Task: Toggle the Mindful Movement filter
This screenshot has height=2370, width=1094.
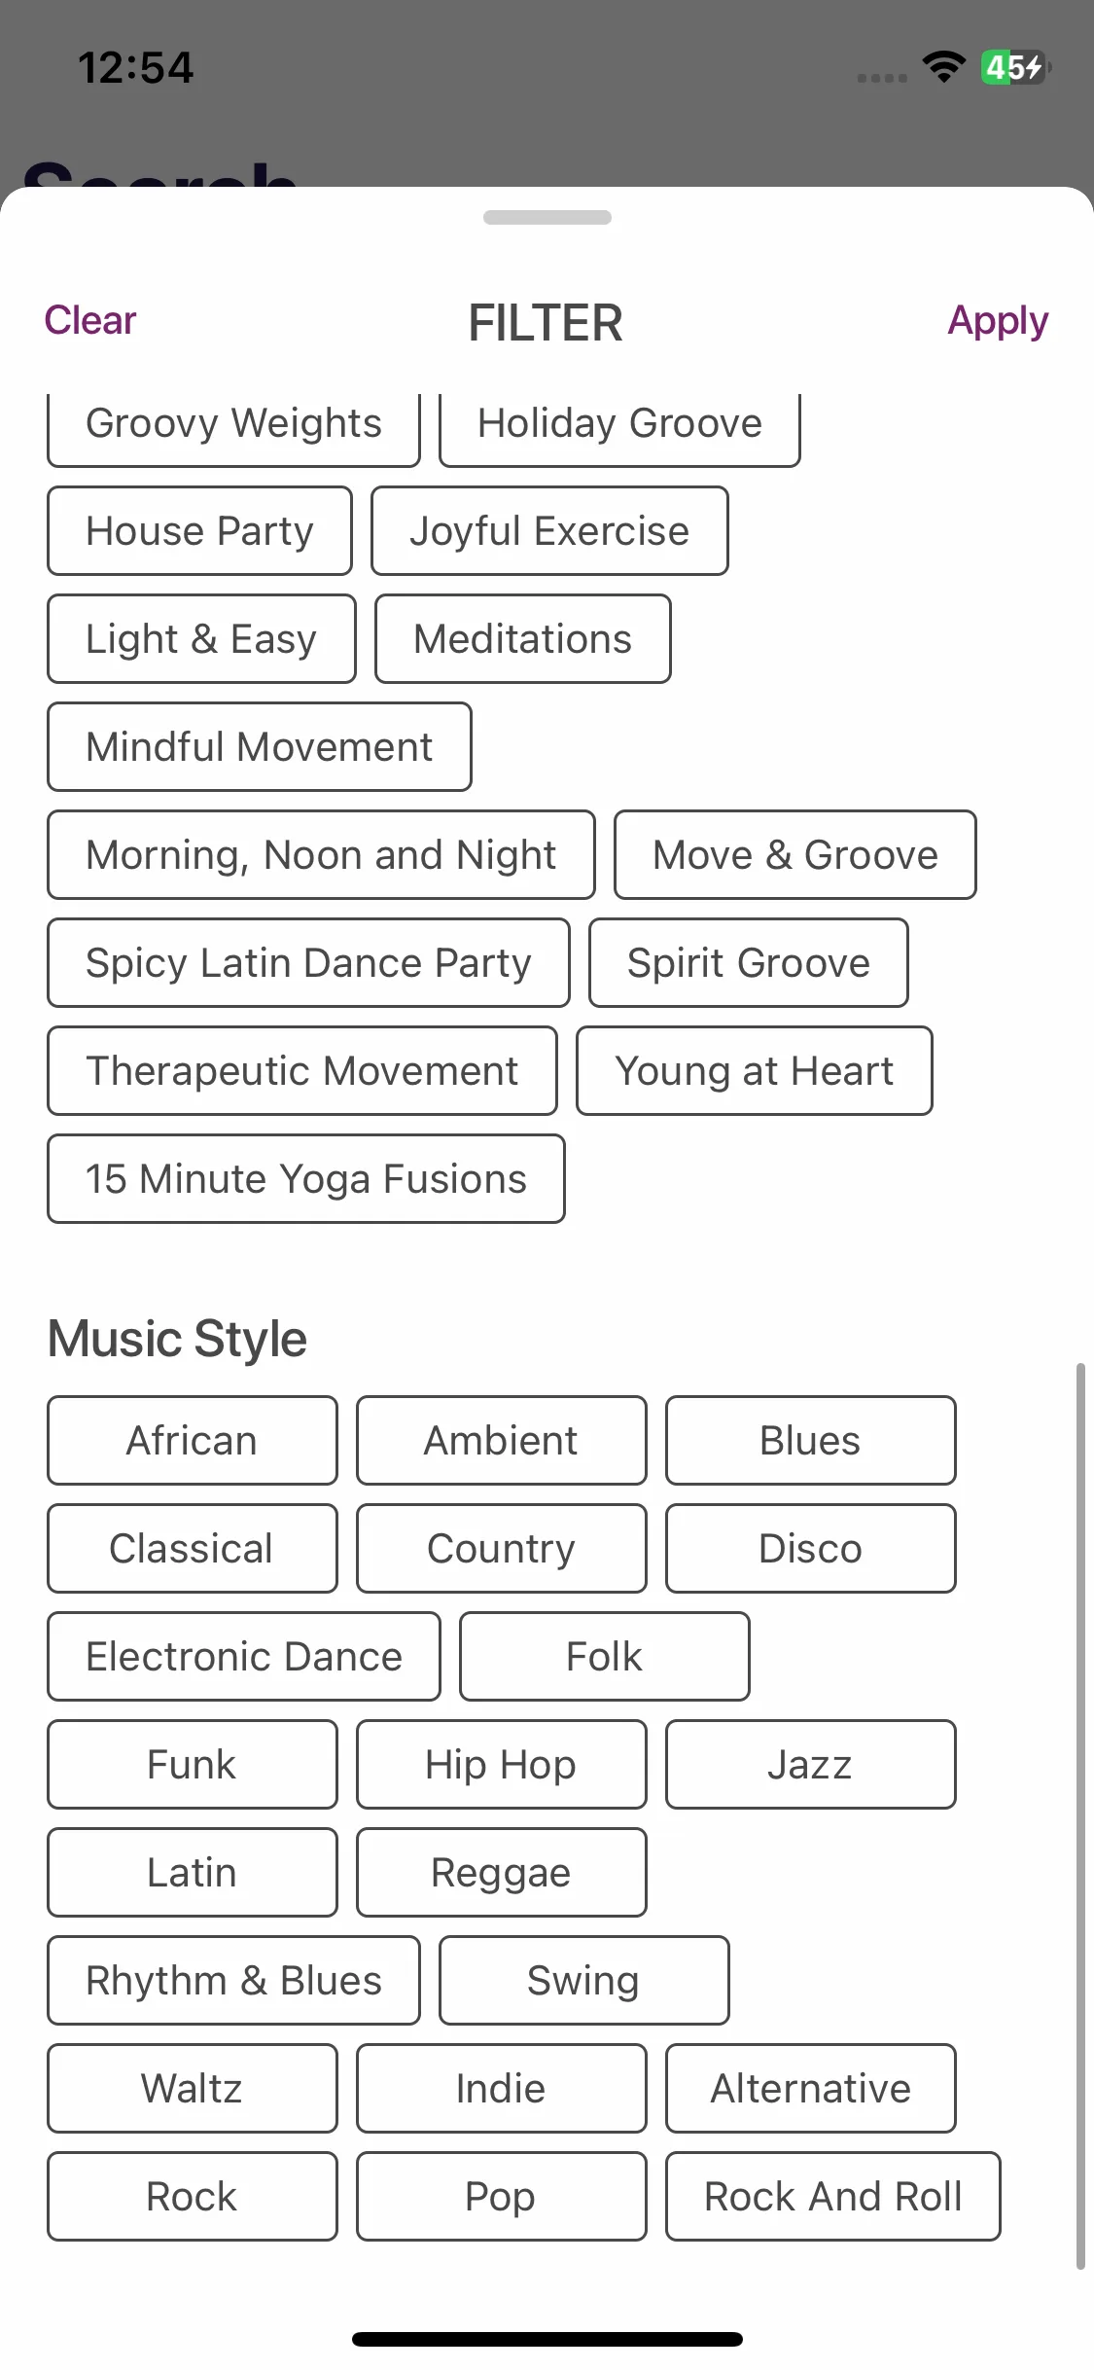Action: [x=260, y=747]
